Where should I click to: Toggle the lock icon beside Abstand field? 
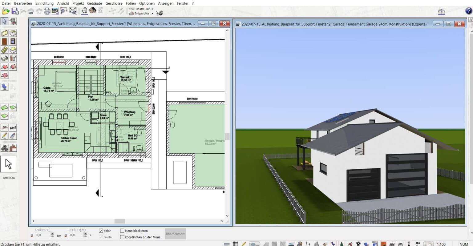pos(32,236)
